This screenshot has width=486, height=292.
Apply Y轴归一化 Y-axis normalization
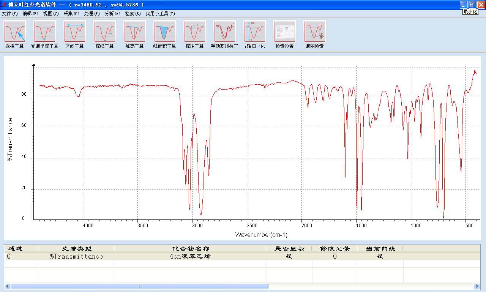[x=254, y=32]
